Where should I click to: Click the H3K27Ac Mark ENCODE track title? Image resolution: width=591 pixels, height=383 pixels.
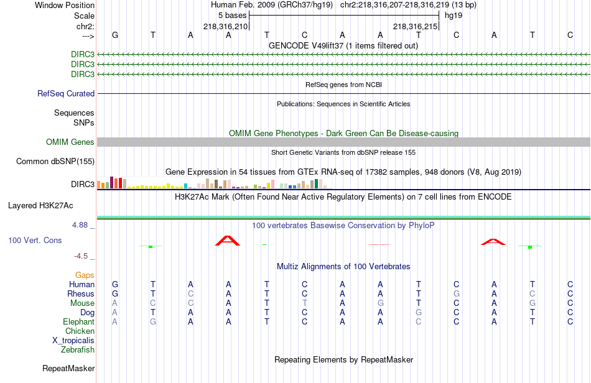343,196
